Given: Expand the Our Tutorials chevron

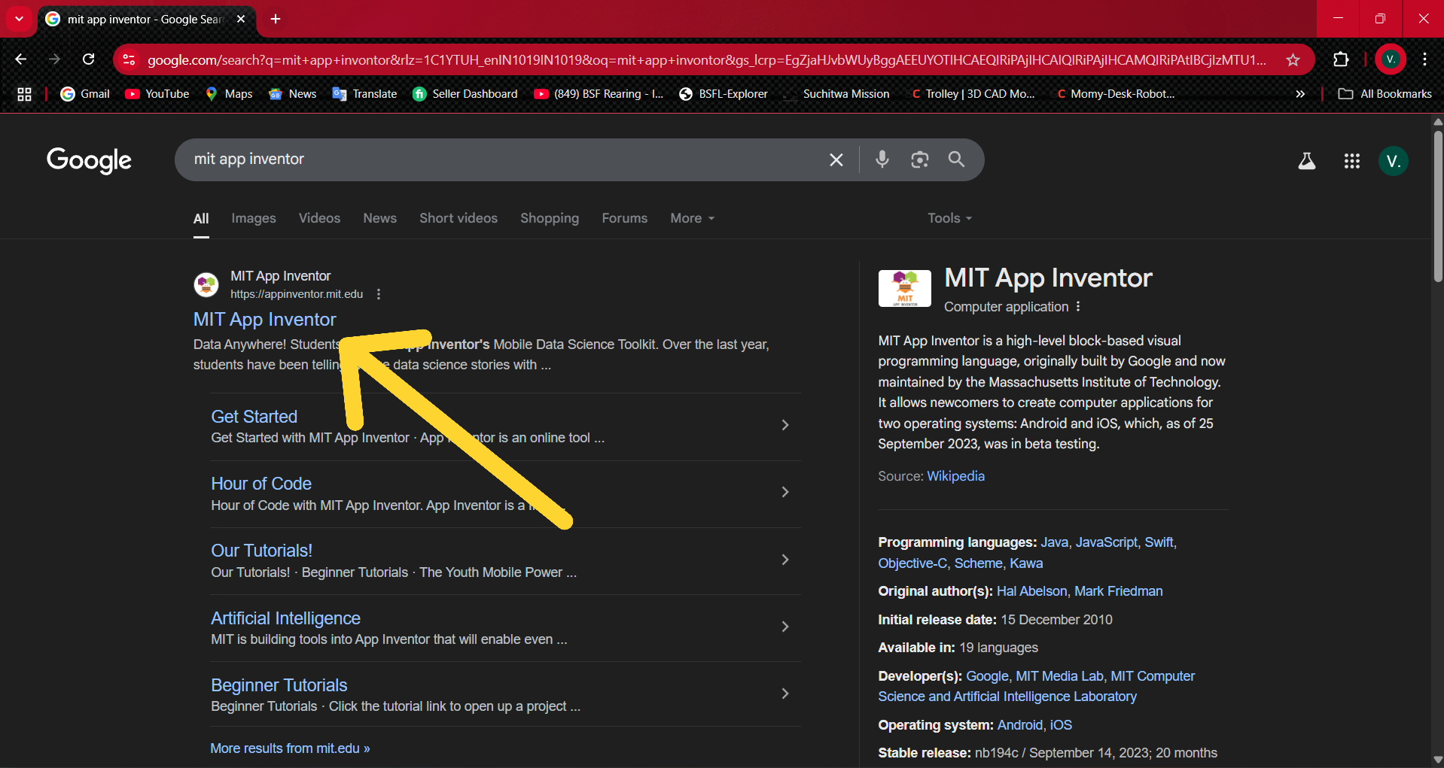Looking at the screenshot, I should pos(784,560).
